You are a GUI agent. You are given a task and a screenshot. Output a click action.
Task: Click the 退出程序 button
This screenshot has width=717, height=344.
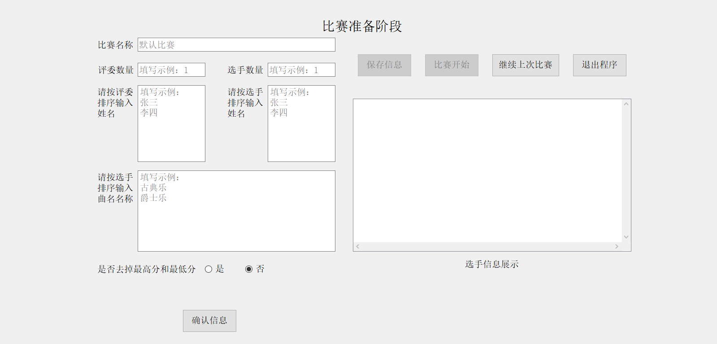pyautogui.click(x=600, y=65)
